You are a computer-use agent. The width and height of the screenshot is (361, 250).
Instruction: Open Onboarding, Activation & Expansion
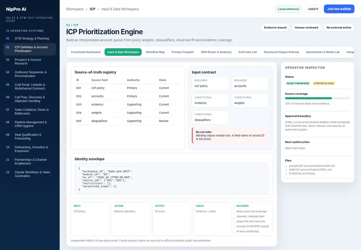point(30,149)
